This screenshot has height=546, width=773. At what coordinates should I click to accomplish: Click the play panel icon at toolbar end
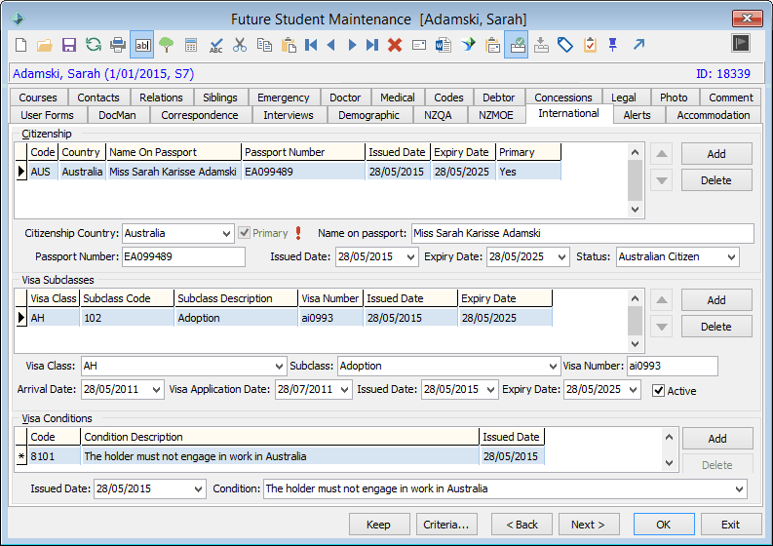(x=741, y=43)
